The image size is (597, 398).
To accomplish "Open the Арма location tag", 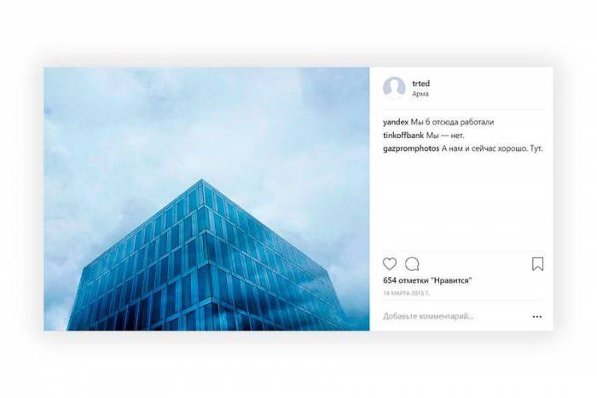I will (x=420, y=94).
